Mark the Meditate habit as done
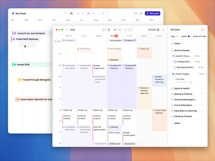Image resolution: width=215 pixels, height=161 pixels. 108,60
